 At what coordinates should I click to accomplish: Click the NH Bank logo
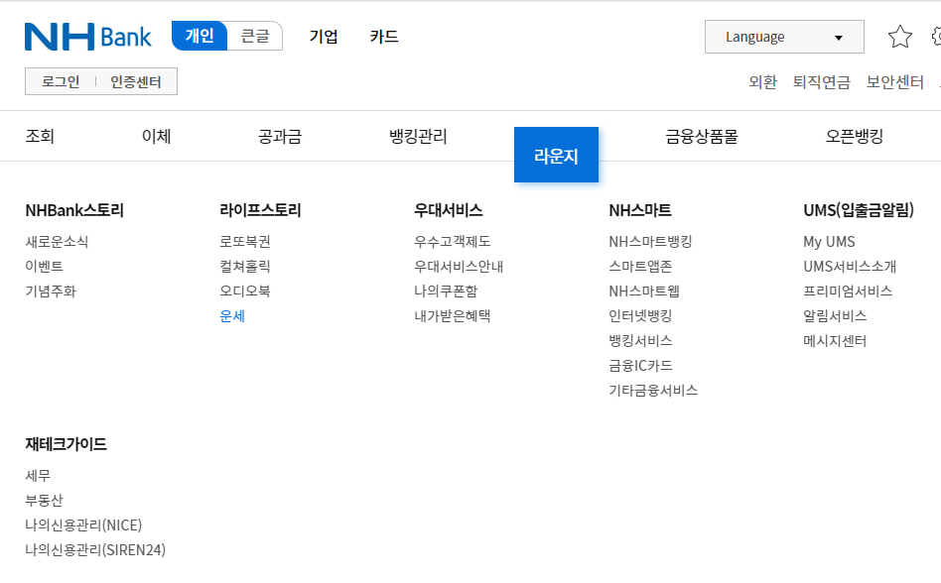(87, 37)
